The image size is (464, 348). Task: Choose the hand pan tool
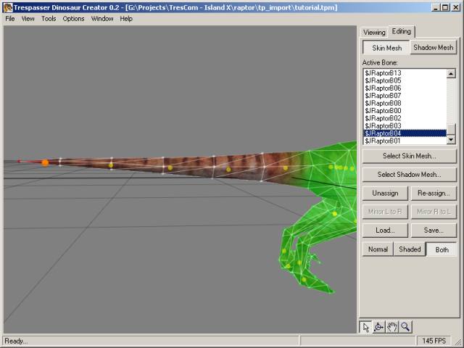point(392,327)
